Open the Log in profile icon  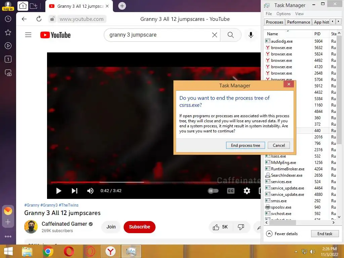point(8,6)
